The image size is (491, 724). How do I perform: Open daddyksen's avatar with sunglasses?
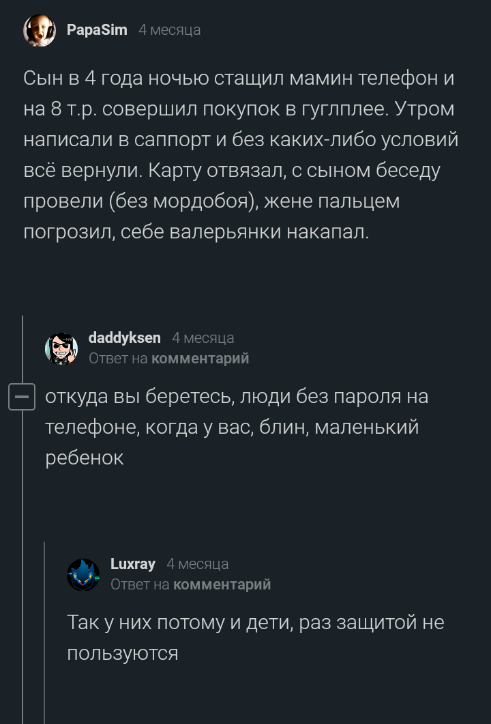61,348
